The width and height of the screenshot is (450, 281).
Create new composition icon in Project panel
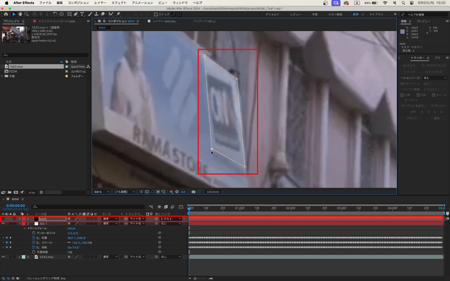coord(15,192)
